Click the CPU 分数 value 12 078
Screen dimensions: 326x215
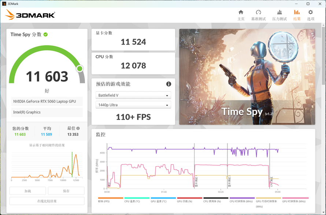(x=133, y=66)
